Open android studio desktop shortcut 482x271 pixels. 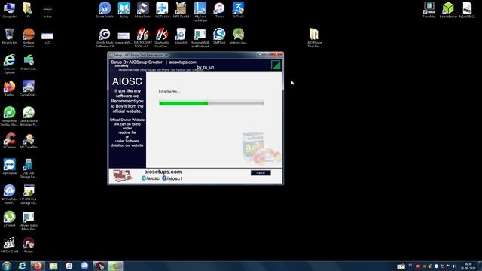[238, 36]
